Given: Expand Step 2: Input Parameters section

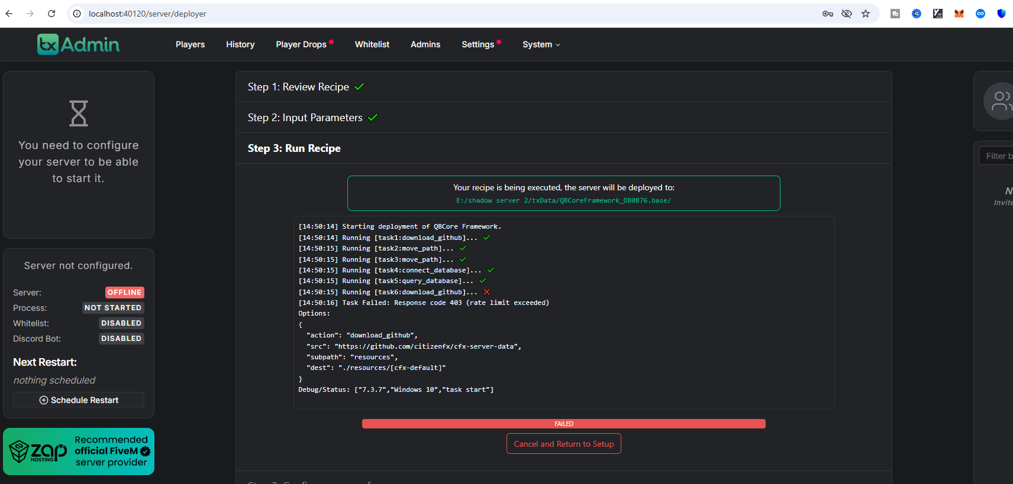Looking at the screenshot, I should (x=305, y=118).
